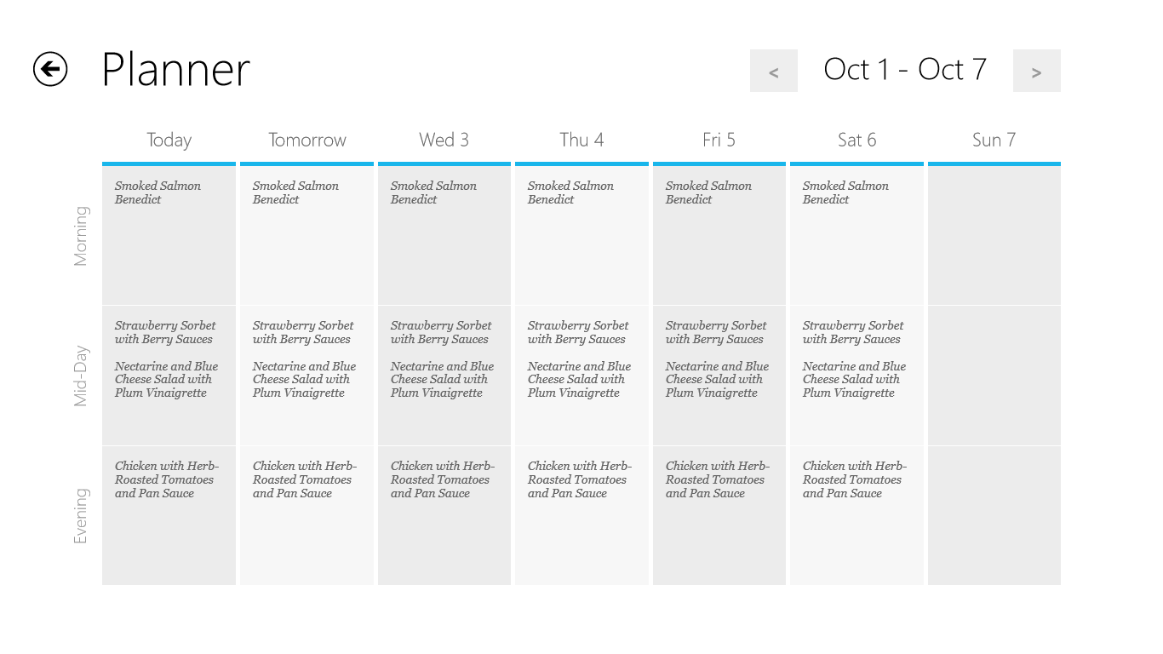Open Sat 6 Chicken with Herb-Roasted Tomatoes
This screenshot has height=654, width=1163.
point(854,479)
